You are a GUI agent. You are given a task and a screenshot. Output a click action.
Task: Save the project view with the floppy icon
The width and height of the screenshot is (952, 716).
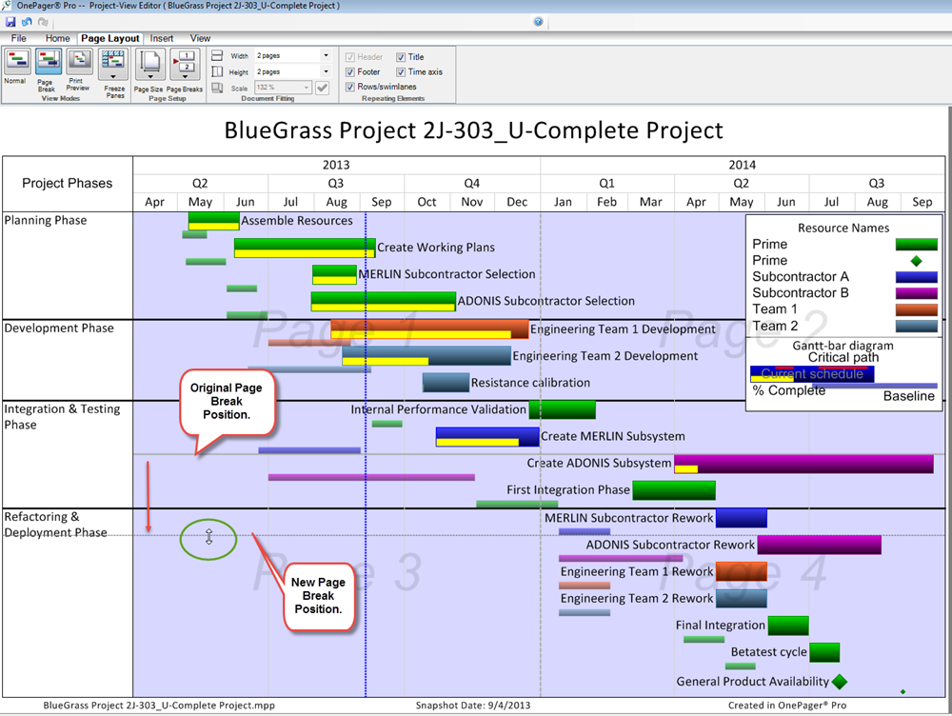point(10,22)
